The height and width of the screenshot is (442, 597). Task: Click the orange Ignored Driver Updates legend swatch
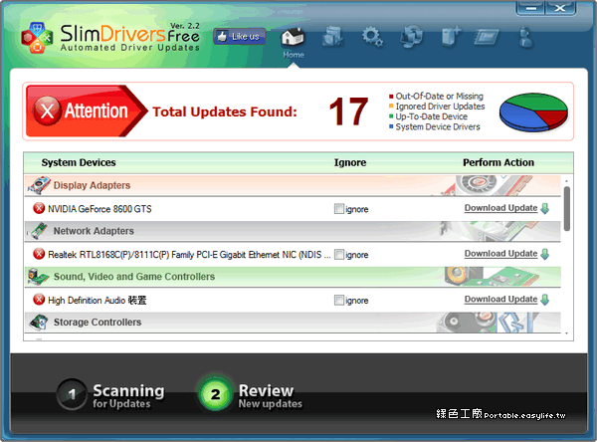[391, 107]
